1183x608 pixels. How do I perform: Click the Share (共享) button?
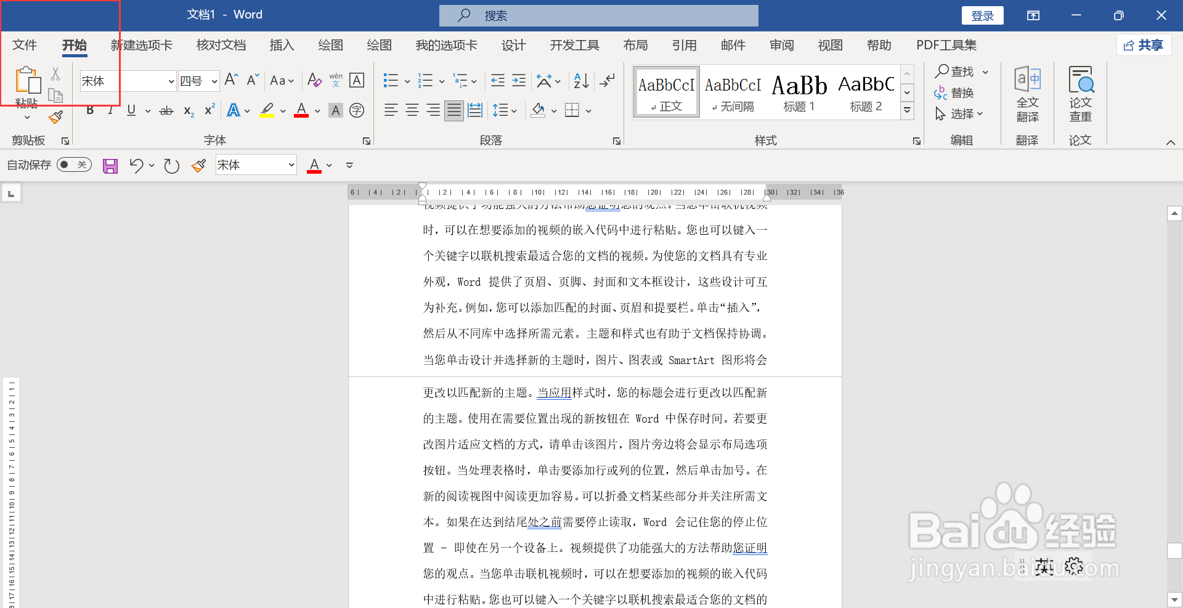1144,45
